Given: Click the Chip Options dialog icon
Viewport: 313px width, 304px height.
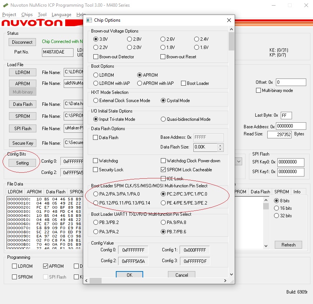Looking at the screenshot, I should click(x=89, y=20).
